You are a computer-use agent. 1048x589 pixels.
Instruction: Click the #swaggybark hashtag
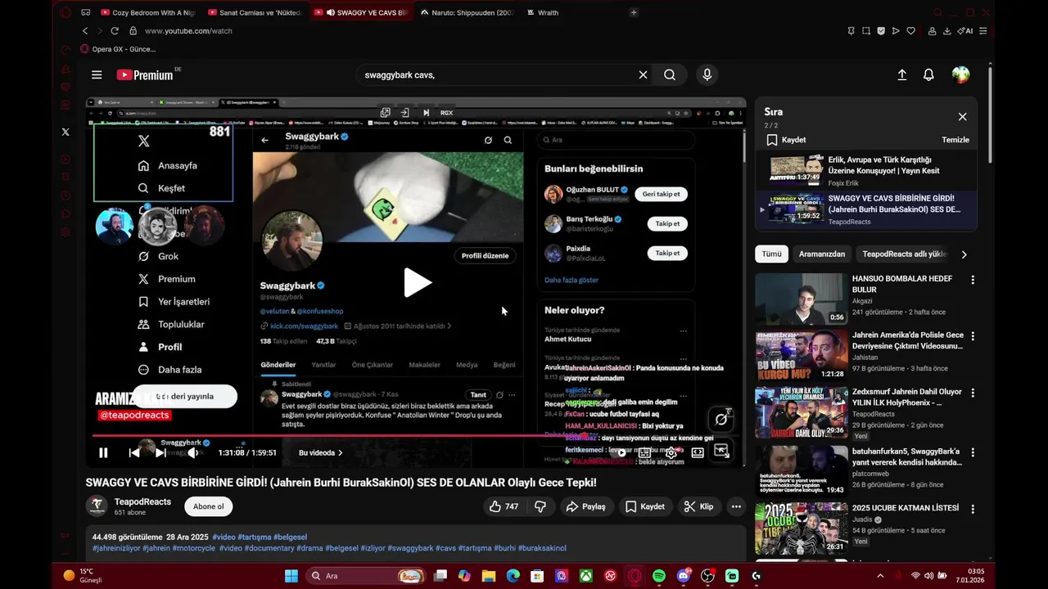click(410, 548)
